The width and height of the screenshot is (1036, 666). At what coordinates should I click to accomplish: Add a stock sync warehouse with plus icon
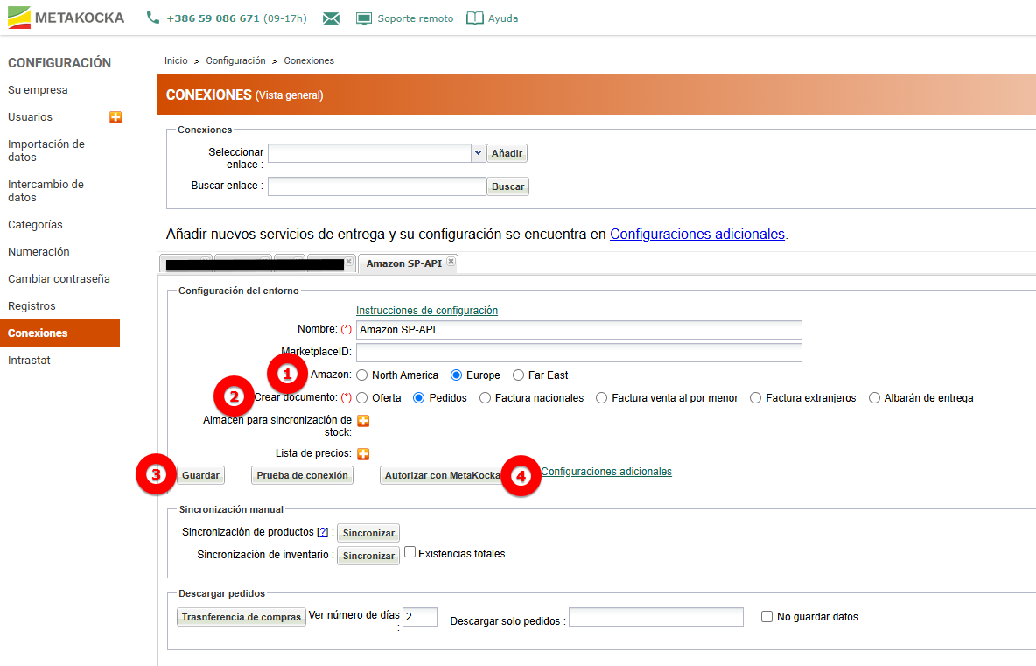pos(363,421)
